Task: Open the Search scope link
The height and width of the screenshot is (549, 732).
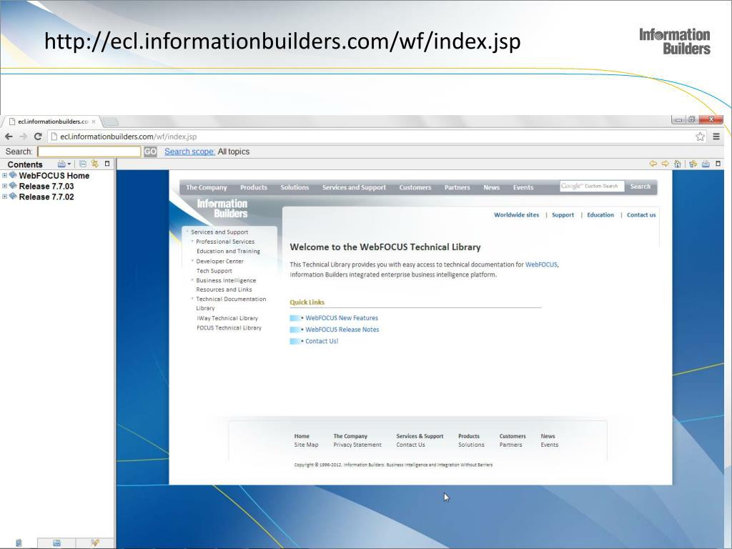Action: [189, 152]
